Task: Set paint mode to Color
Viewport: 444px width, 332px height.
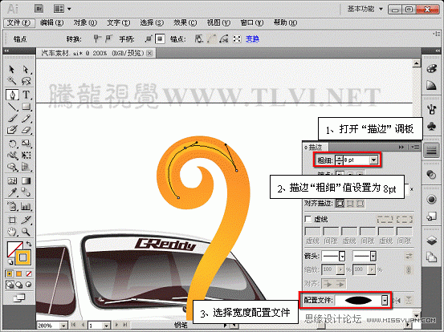Action: pyautogui.click(x=10, y=273)
